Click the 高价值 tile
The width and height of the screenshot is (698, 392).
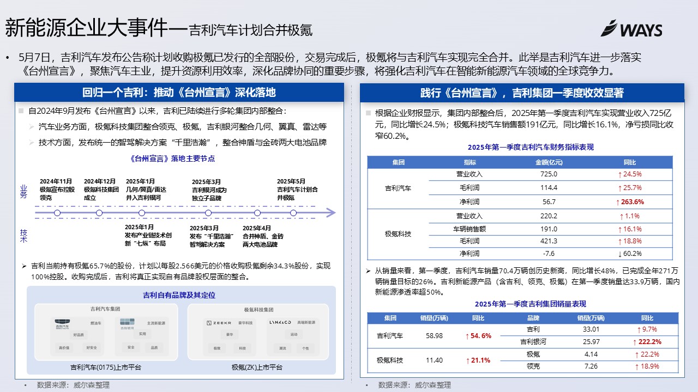64,348
